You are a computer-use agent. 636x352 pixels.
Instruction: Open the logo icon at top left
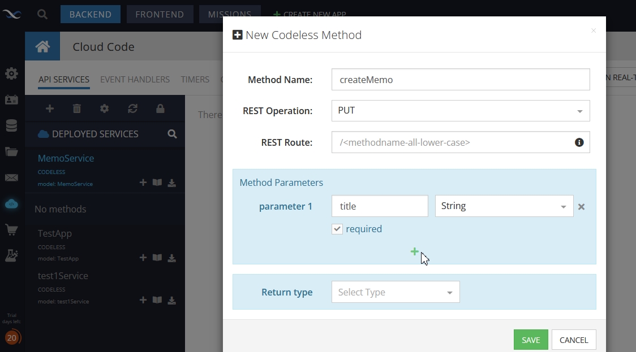[x=12, y=15]
